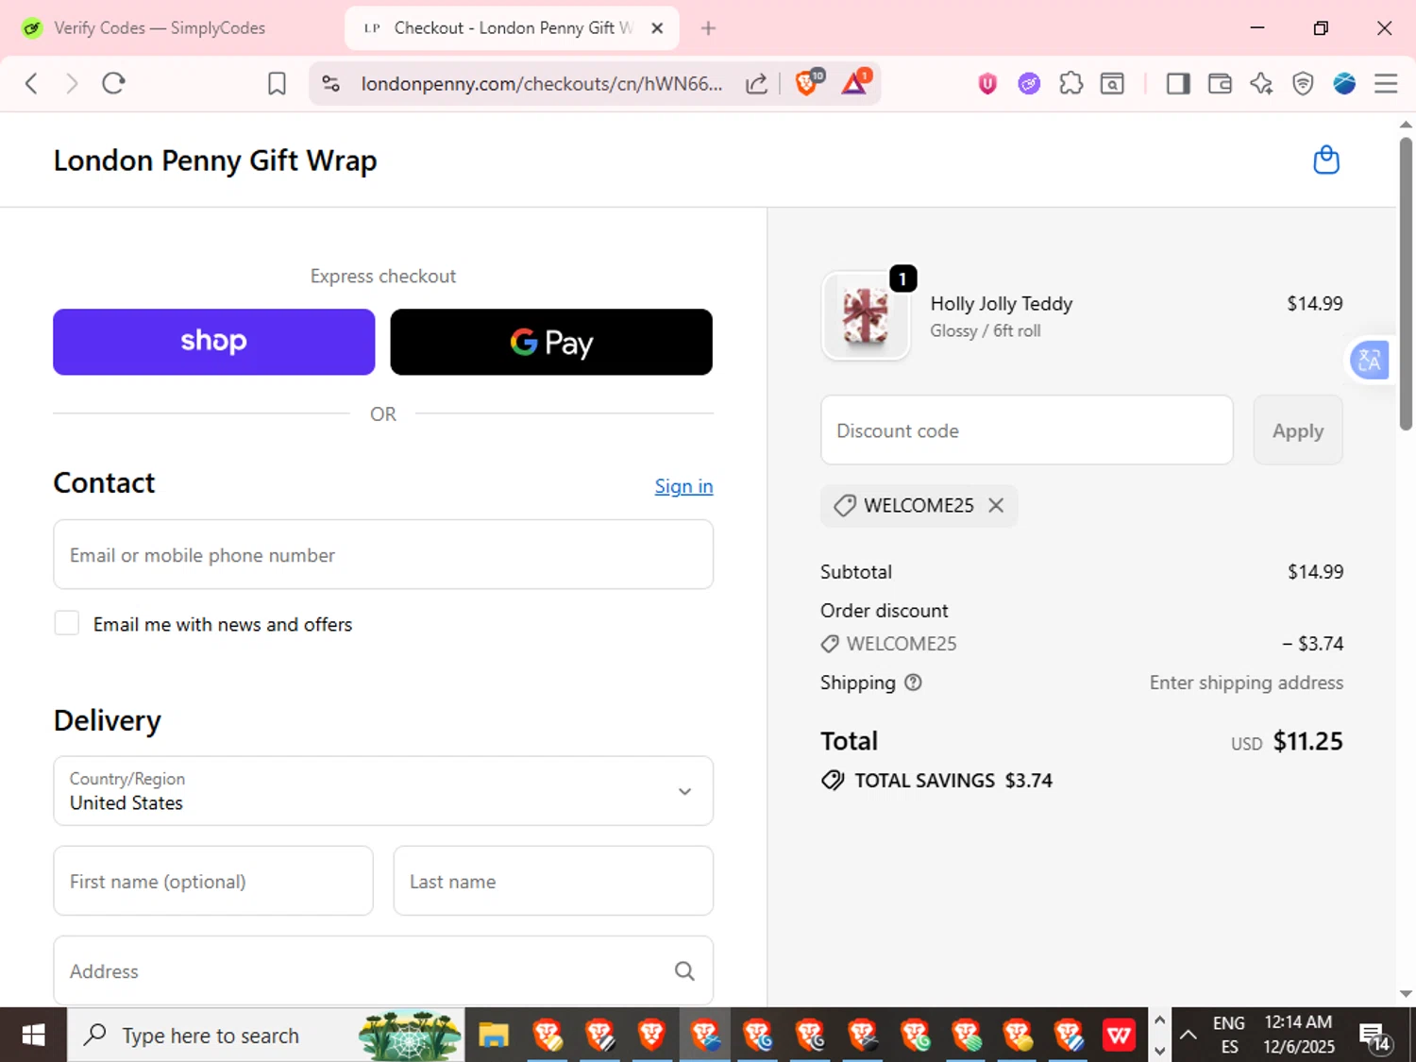Screen dimensions: 1416x1062
Task: Click the Apply discount button
Action: [x=1298, y=430]
